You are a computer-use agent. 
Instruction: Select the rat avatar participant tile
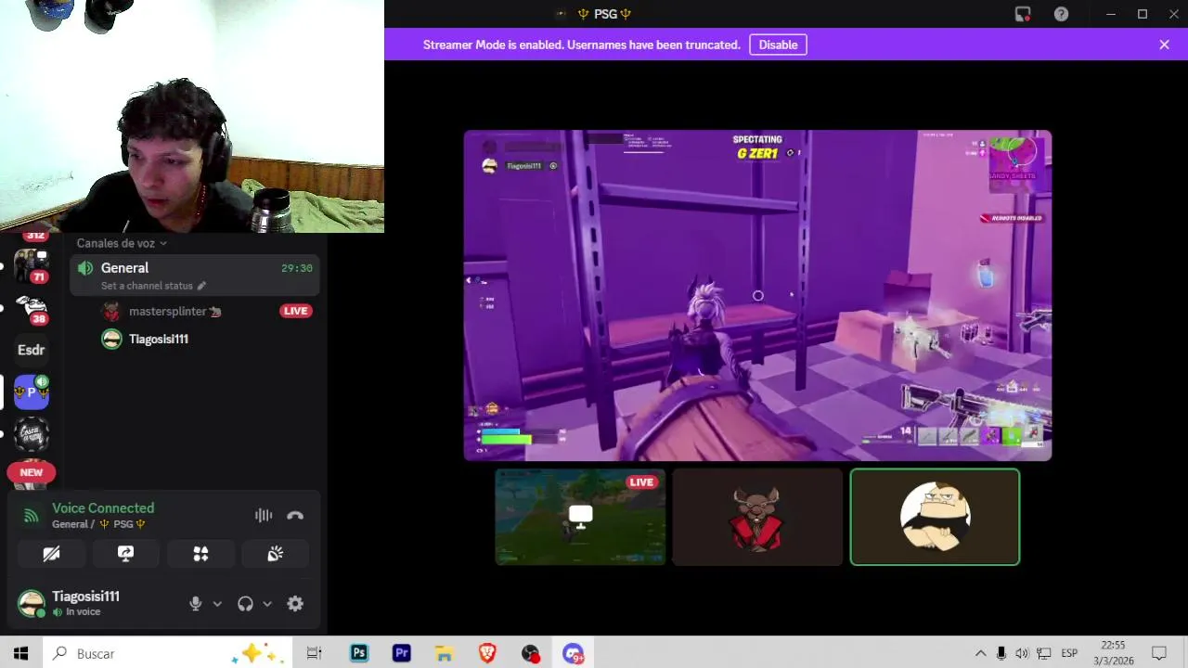757,517
